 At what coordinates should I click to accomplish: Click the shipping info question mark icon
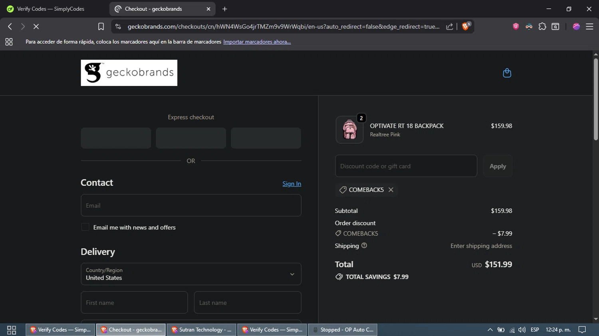pos(364,246)
